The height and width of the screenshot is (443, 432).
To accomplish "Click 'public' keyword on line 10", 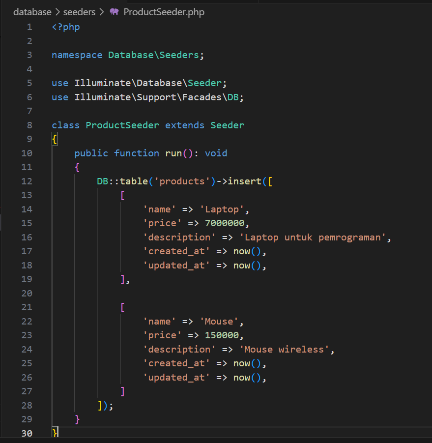I will (91, 153).
